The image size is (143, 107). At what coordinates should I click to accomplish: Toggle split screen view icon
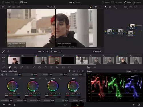tap(14, 7)
